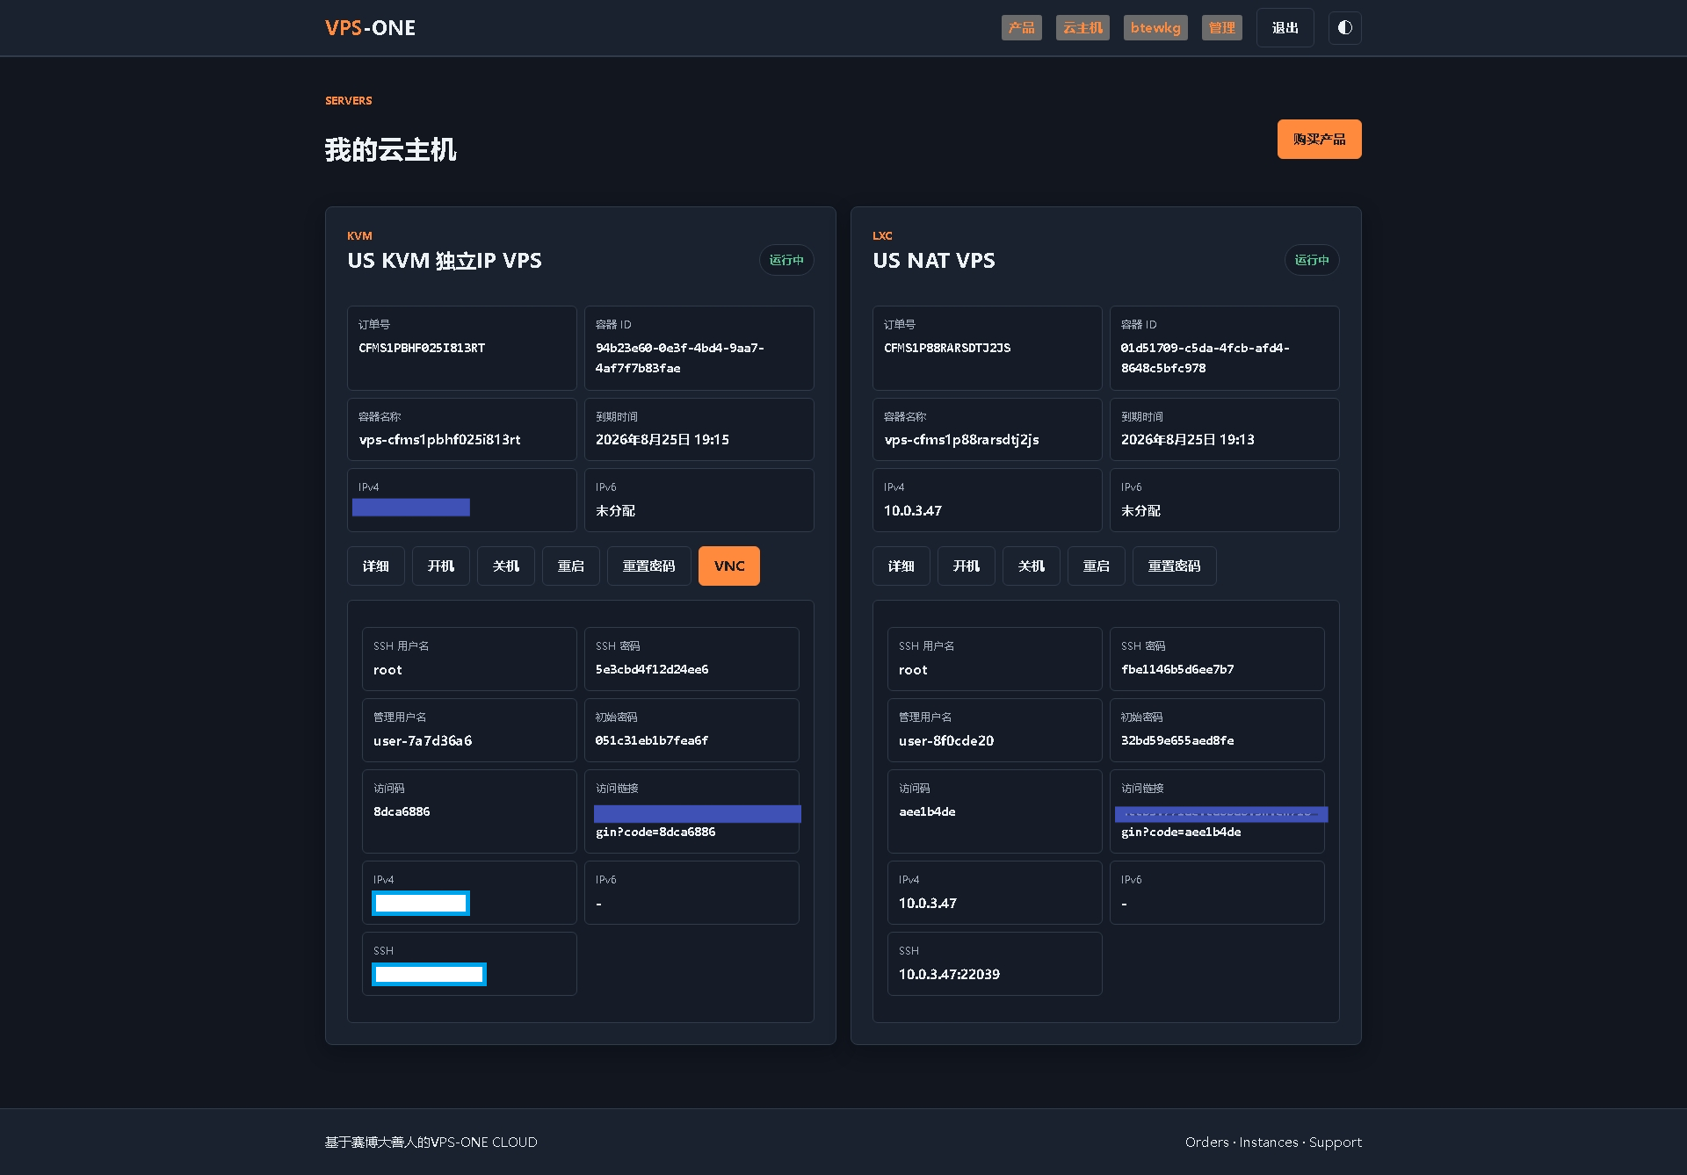
Task: Launch VNC for the KVM VPS
Action: click(x=728, y=566)
